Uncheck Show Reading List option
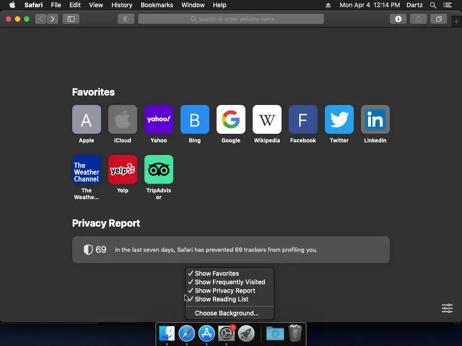462x346 pixels. [230, 299]
